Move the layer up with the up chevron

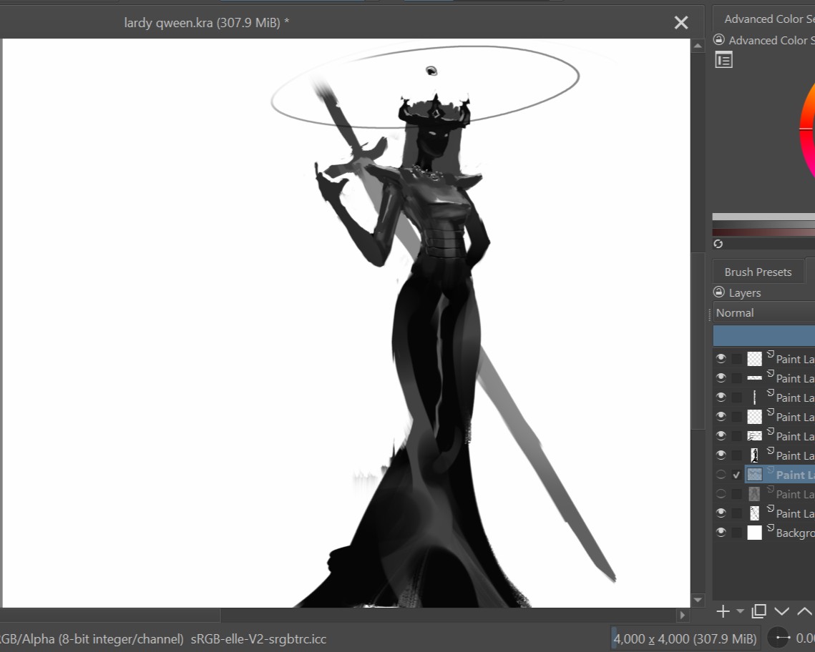[804, 611]
